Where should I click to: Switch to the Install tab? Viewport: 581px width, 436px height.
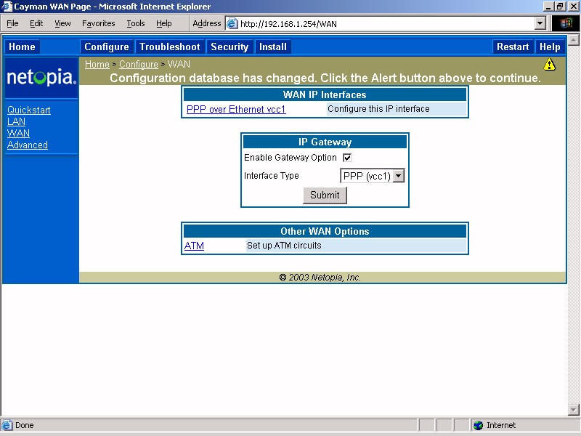(273, 47)
